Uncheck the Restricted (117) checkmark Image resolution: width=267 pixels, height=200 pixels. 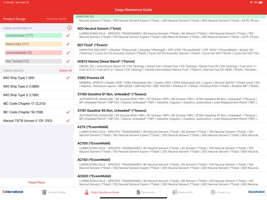click(x=68, y=44)
